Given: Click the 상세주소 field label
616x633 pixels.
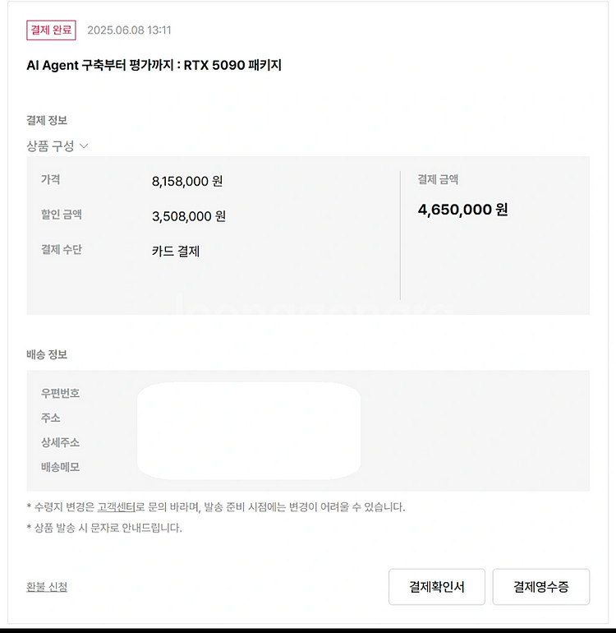Looking at the screenshot, I should click(x=60, y=442).
